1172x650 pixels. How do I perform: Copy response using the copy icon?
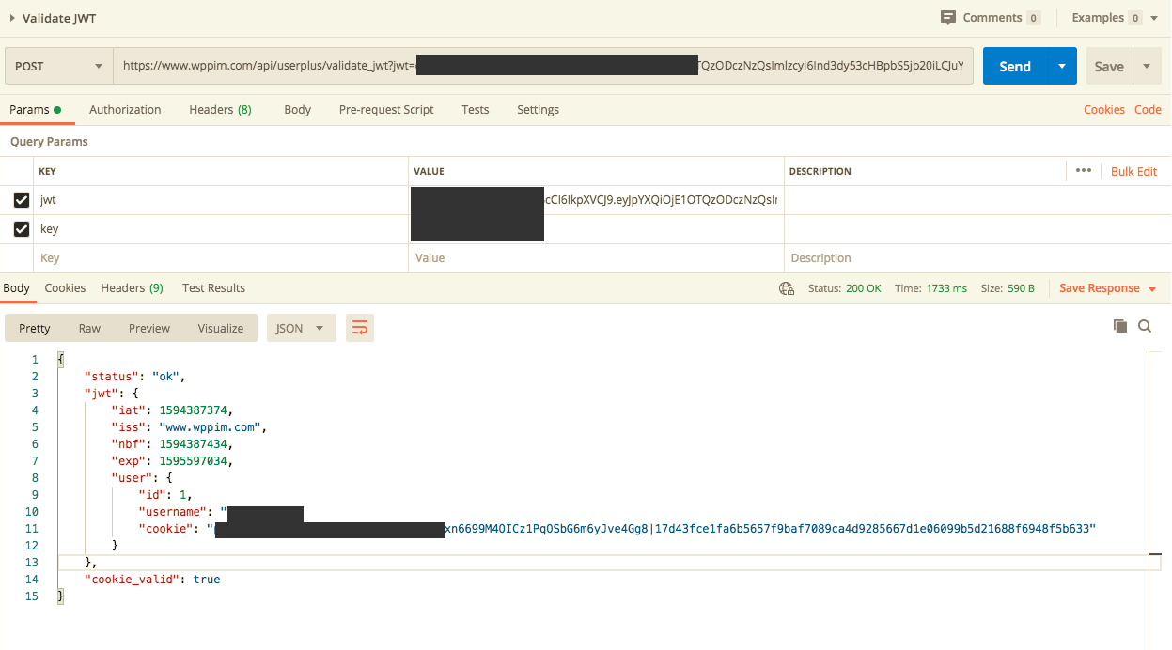coord(1119,326)
